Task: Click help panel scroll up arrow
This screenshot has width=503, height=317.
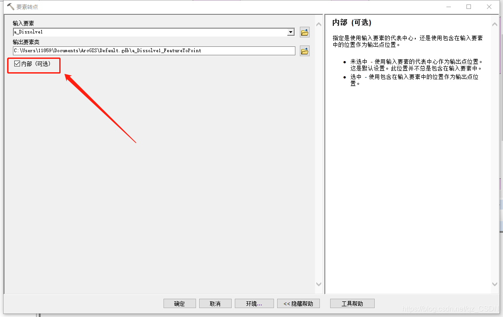Action: [495, 25]
